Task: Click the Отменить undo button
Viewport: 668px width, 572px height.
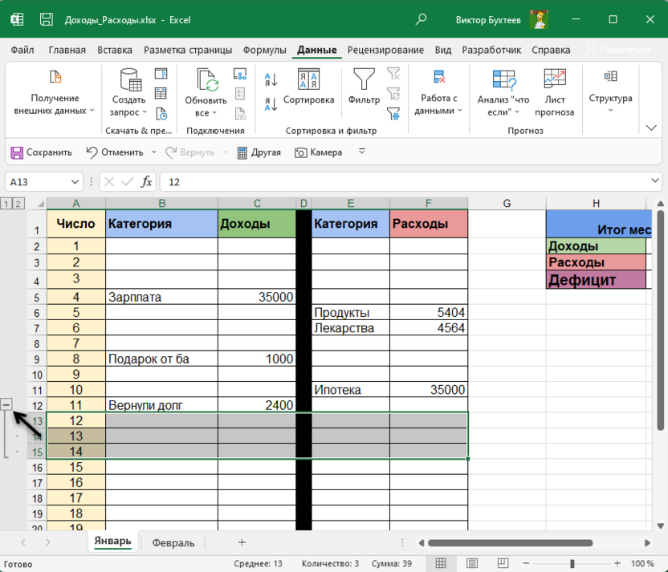Action: coord(114,152)
